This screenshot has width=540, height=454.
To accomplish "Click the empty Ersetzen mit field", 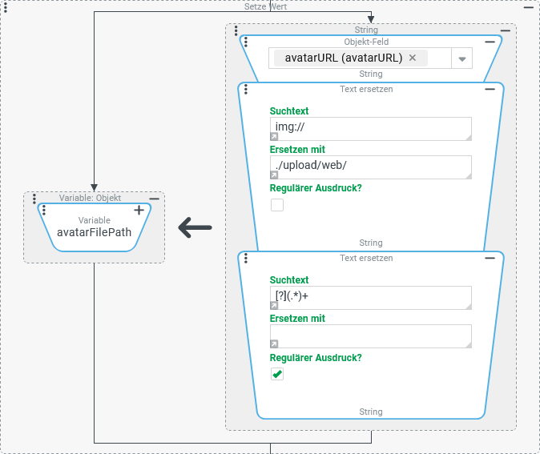I will [370, 335].
